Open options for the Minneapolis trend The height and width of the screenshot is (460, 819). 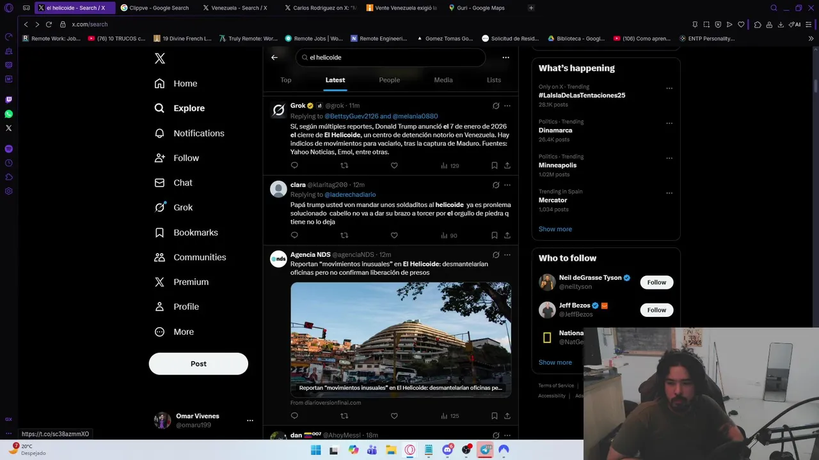[669, 158]
